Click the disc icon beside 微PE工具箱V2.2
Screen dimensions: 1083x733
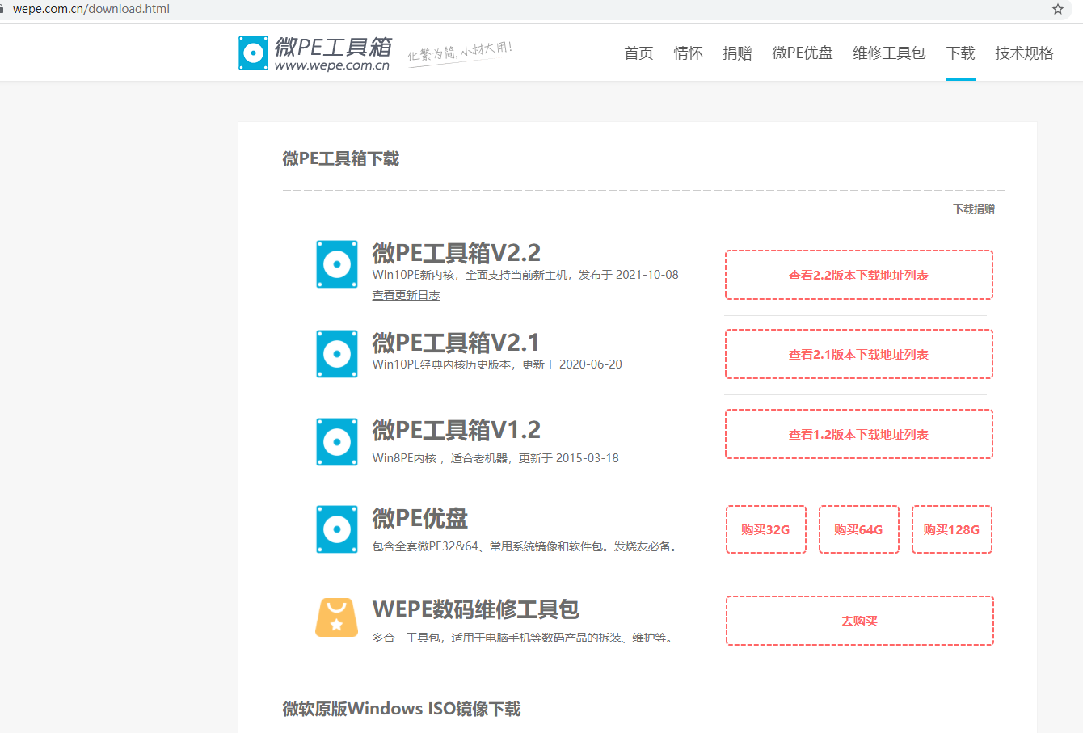[337, 264]
